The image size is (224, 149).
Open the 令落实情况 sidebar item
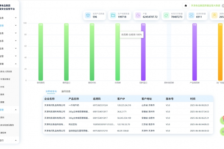5,79
